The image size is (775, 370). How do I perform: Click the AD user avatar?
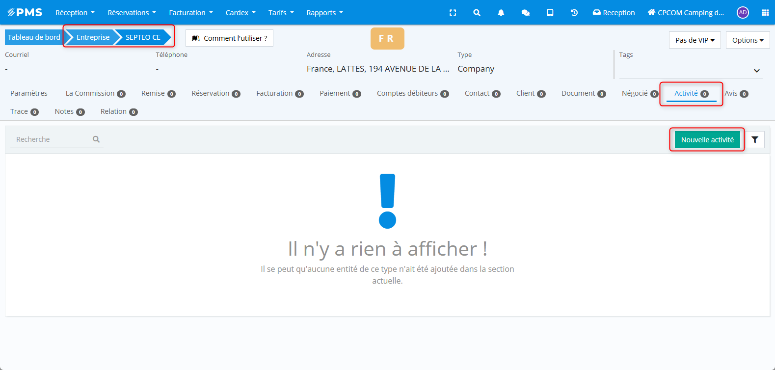click(x=743, y=13)
